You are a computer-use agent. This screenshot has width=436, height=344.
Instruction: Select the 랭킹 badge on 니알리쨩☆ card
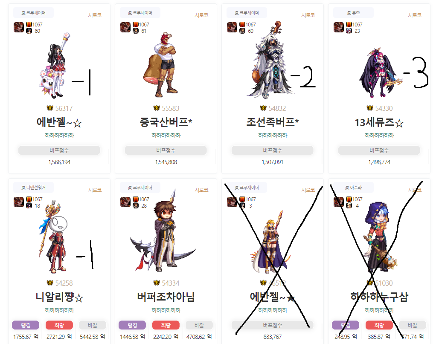click(x=26, y=325)
